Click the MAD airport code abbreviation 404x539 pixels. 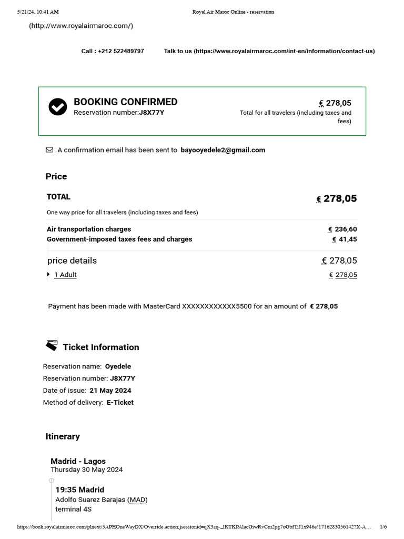coord(138,500)
